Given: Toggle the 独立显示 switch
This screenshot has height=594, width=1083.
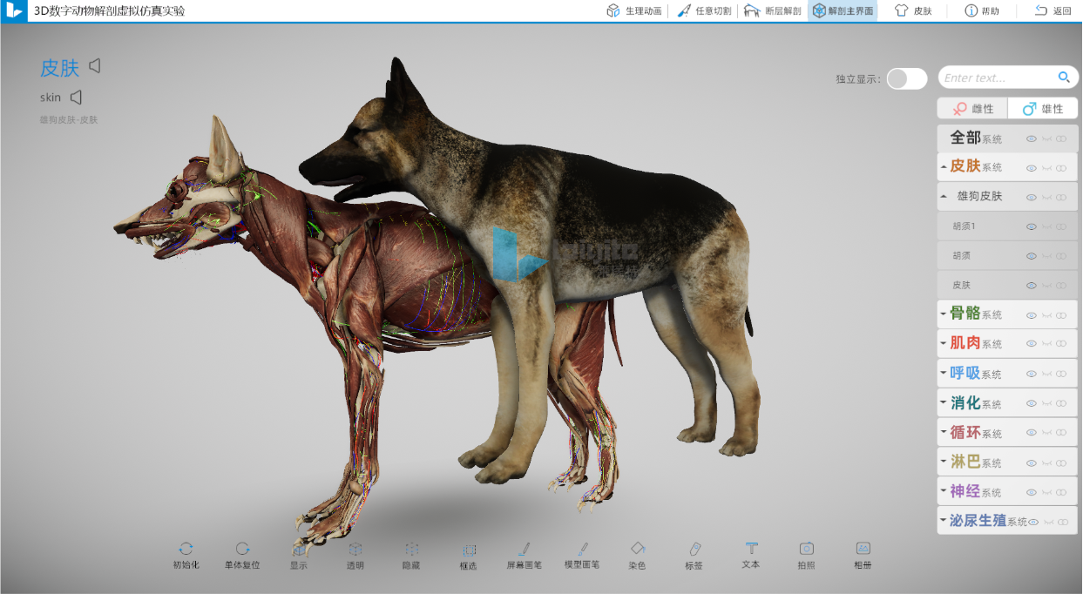Looking at the screenshot, I should 907,78.
